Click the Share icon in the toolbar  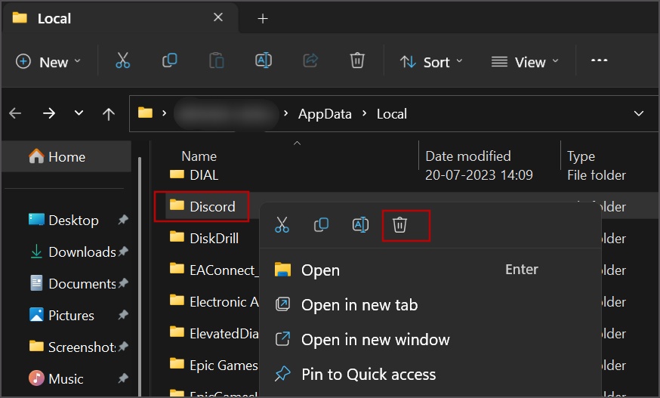[310, 60]
